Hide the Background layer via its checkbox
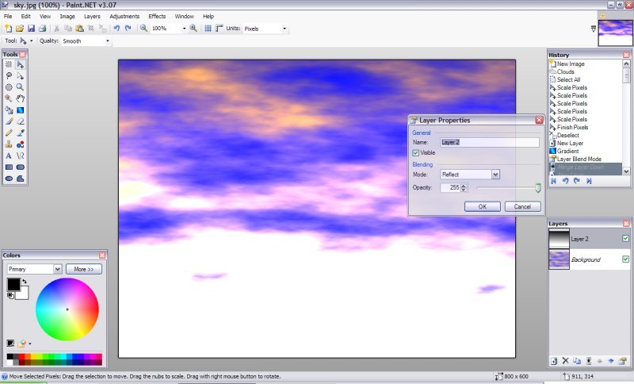634x384 pixels. 625,259
